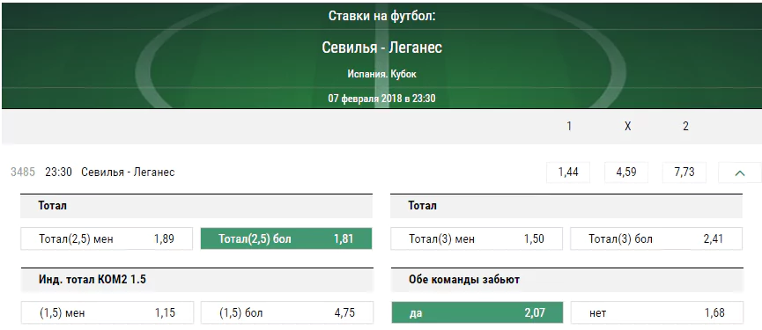Image resolution: width=762 pixels, height=330 pixels.
Task: Open the Севилья - Леганес match row
Action: [128, 172]
